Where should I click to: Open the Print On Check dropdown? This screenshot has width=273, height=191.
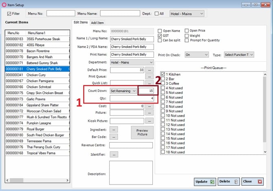196,55
